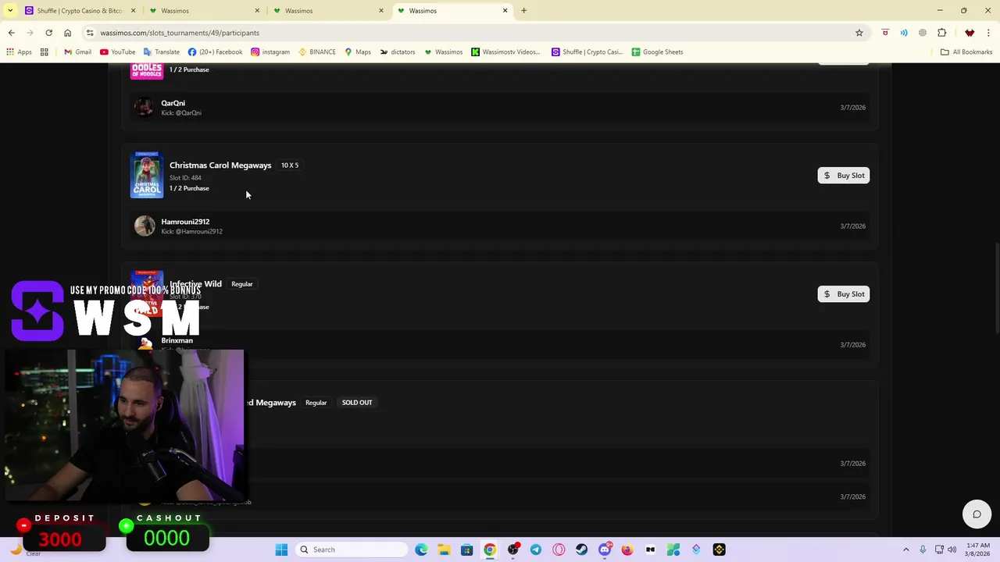
Task: Open the volume control in the tray
Action: [x=952, y=550]
